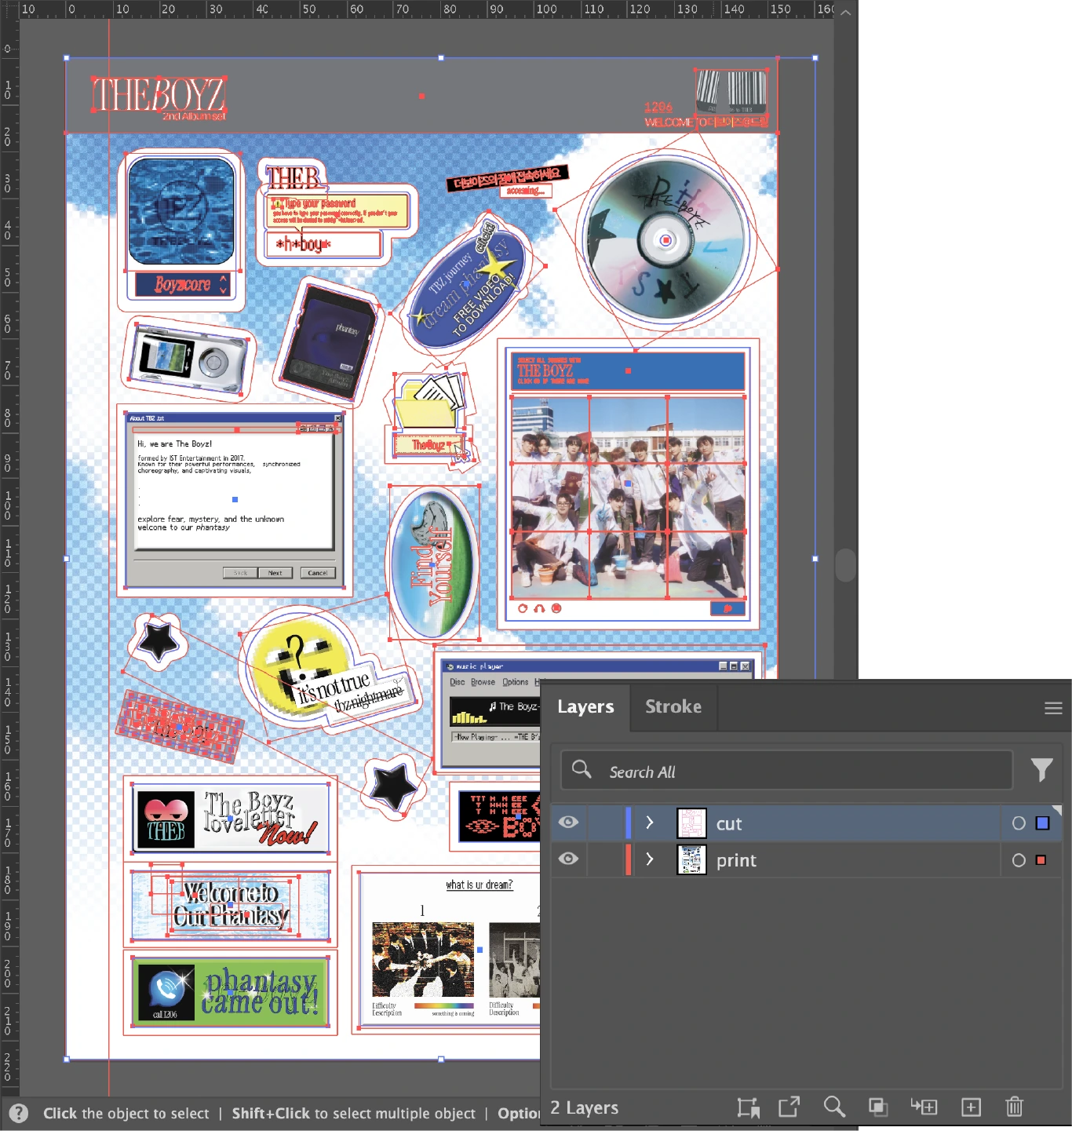Click the Export selection icon in Layers panel
The width and height of the screenshot is (1072, 1131).
click(x=789, y=1107)
